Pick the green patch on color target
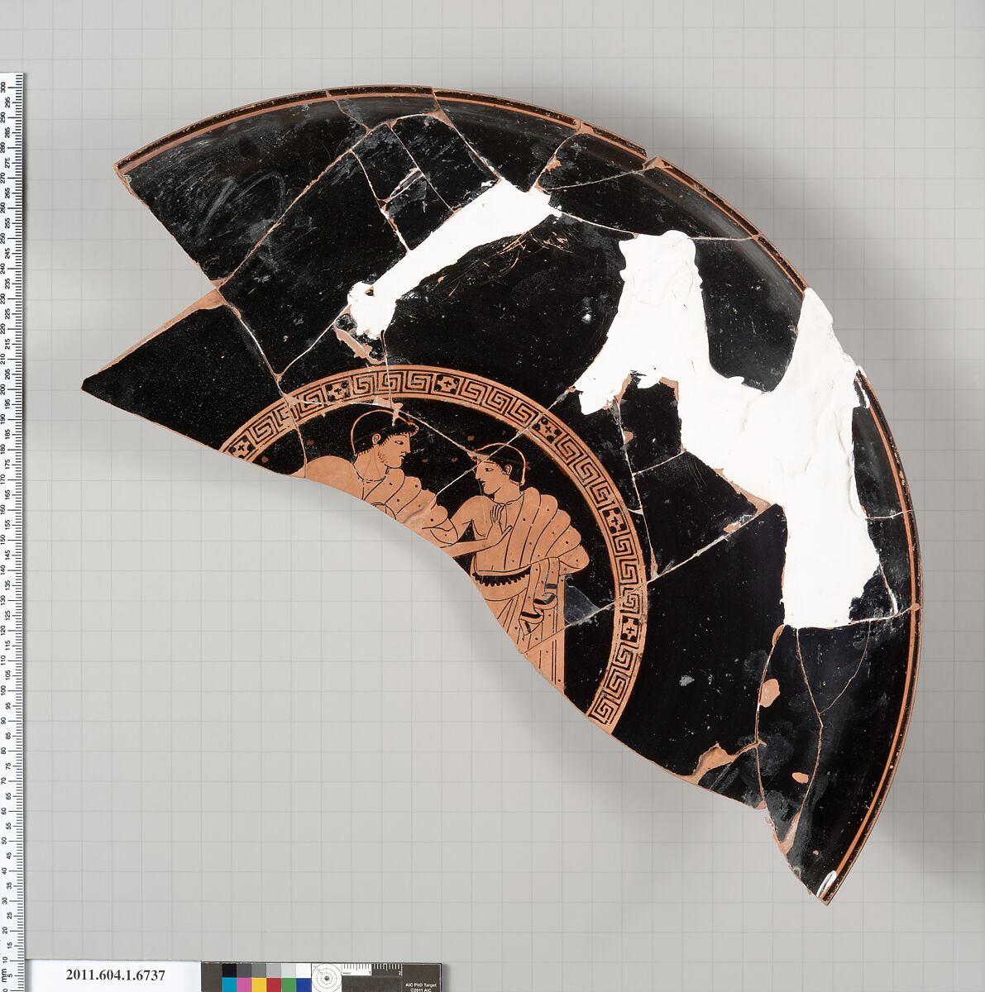 coord(289,985)
